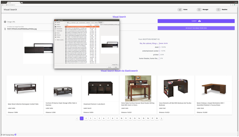The image size is (239, 137).
Task: Click the desk prediction label
Action: (157, 47)
